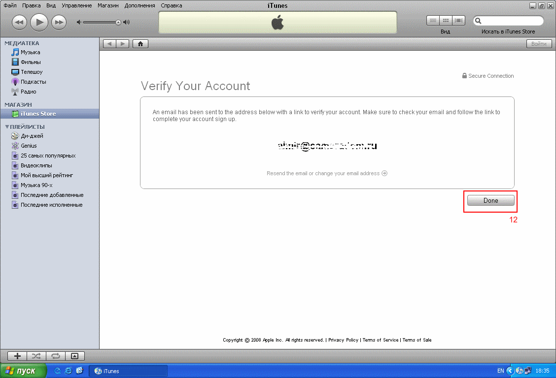Click the Internet Explorer quick launch icon
Image resolution: width=556 pixels, height=378 pixels.
(69, 371)
